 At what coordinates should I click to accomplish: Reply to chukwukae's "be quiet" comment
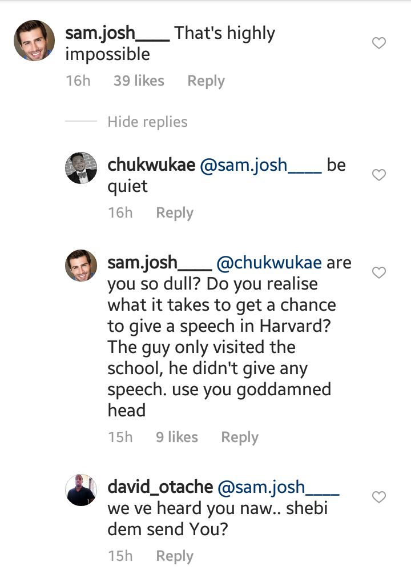tap(175, 213)
